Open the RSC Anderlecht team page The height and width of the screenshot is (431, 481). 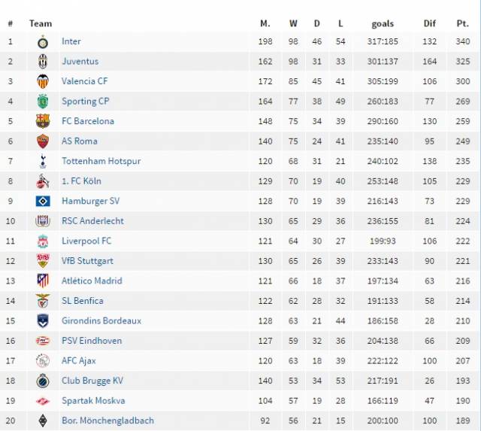pyautogui.click(x=92, y=221)
